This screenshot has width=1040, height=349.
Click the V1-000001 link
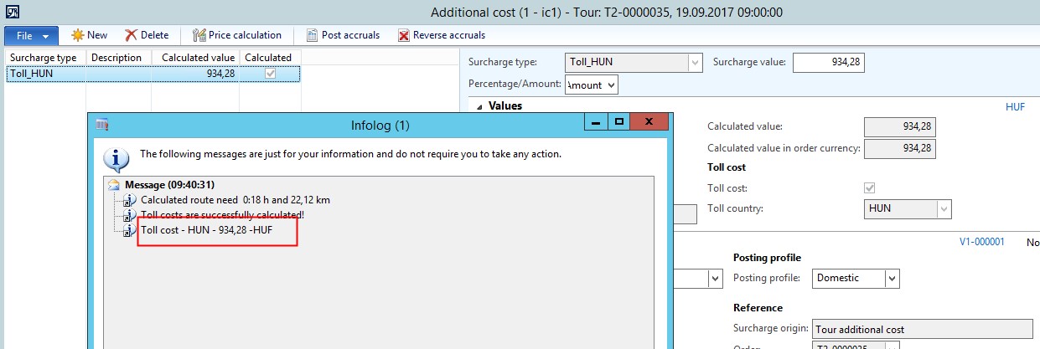point(981,241)
